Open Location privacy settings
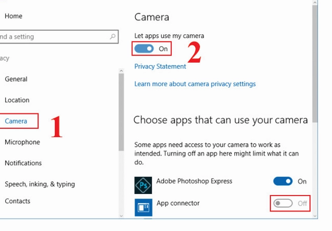Screen dimensions: 332x231 17,100
